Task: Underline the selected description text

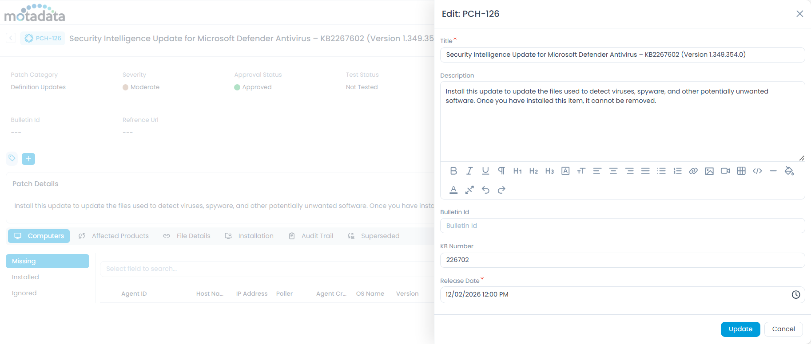Action: [485, 171]
